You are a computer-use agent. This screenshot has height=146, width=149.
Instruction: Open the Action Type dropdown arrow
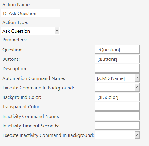57,31
